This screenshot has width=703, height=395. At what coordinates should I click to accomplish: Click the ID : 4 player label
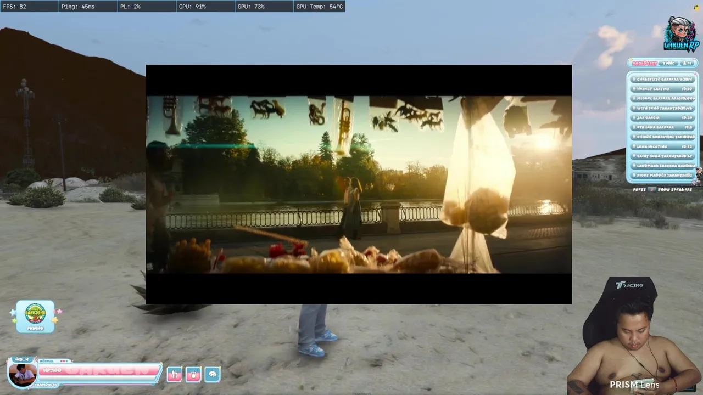22,359
